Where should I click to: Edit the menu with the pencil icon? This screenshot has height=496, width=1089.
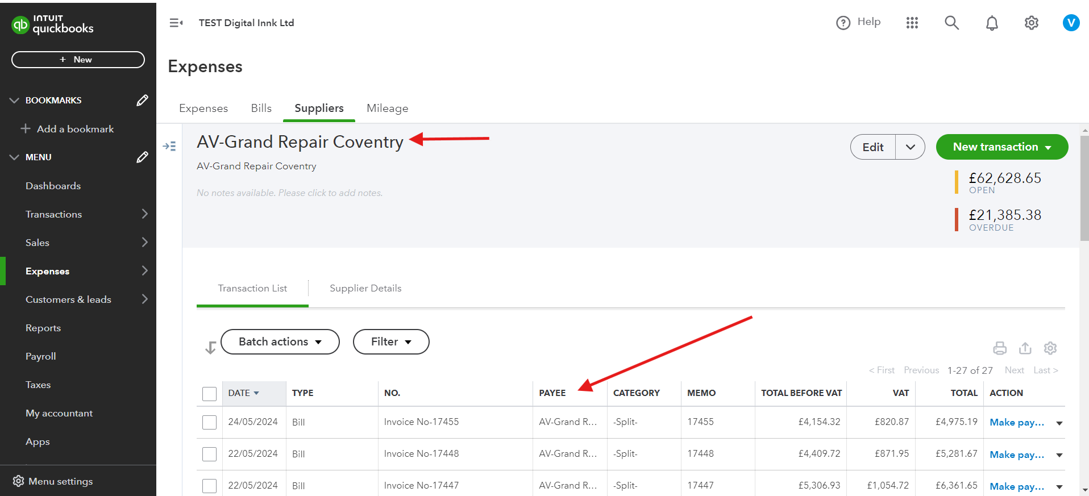pyautogui.click(x=142, y=157)
